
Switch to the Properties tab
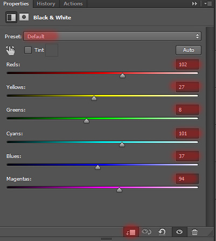pyautogui.click(x=16, y=4)
